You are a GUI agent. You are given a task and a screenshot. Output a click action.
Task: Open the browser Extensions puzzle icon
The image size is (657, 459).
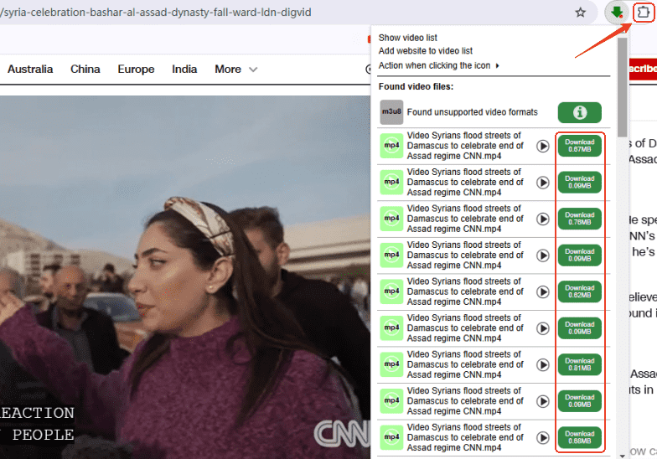click(643, 13)
